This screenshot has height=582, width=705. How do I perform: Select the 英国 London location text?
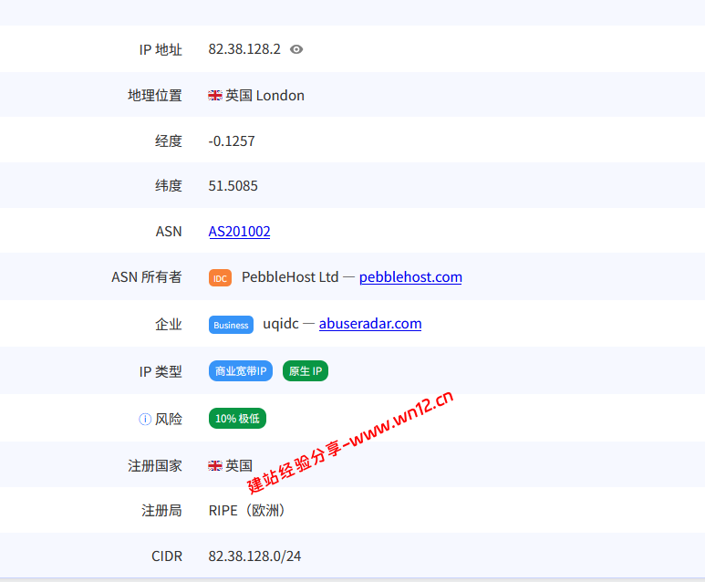pyautogui.click(x=264, y=96)
